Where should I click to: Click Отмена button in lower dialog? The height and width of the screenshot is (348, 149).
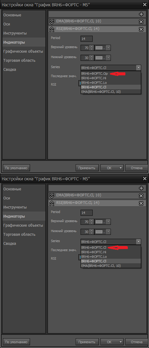pos(137,342)
